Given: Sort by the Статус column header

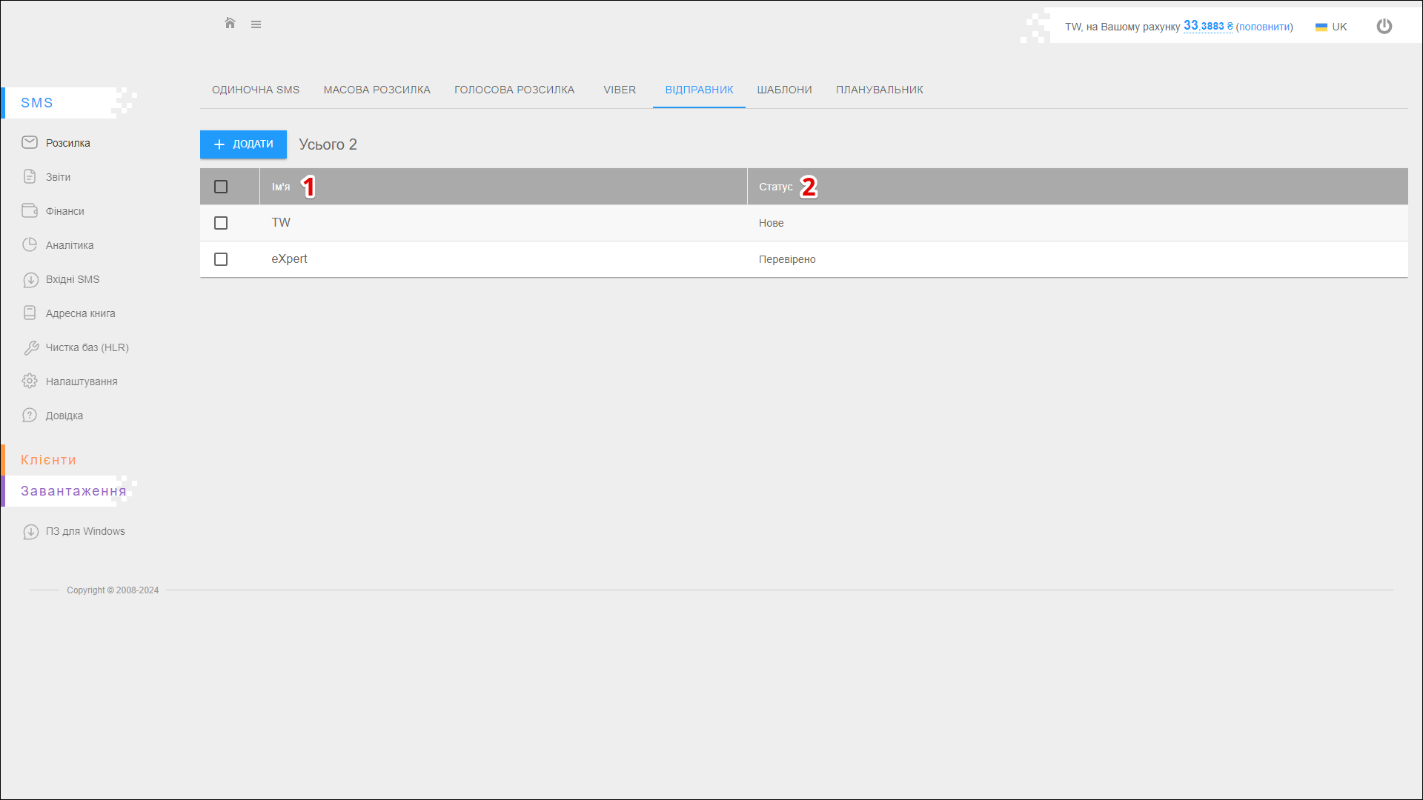Looking at the screenshot, I should click(775, 187).
